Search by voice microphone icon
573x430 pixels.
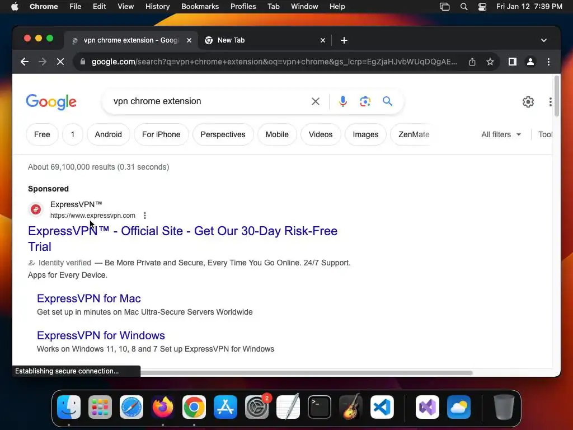[343, 101]
